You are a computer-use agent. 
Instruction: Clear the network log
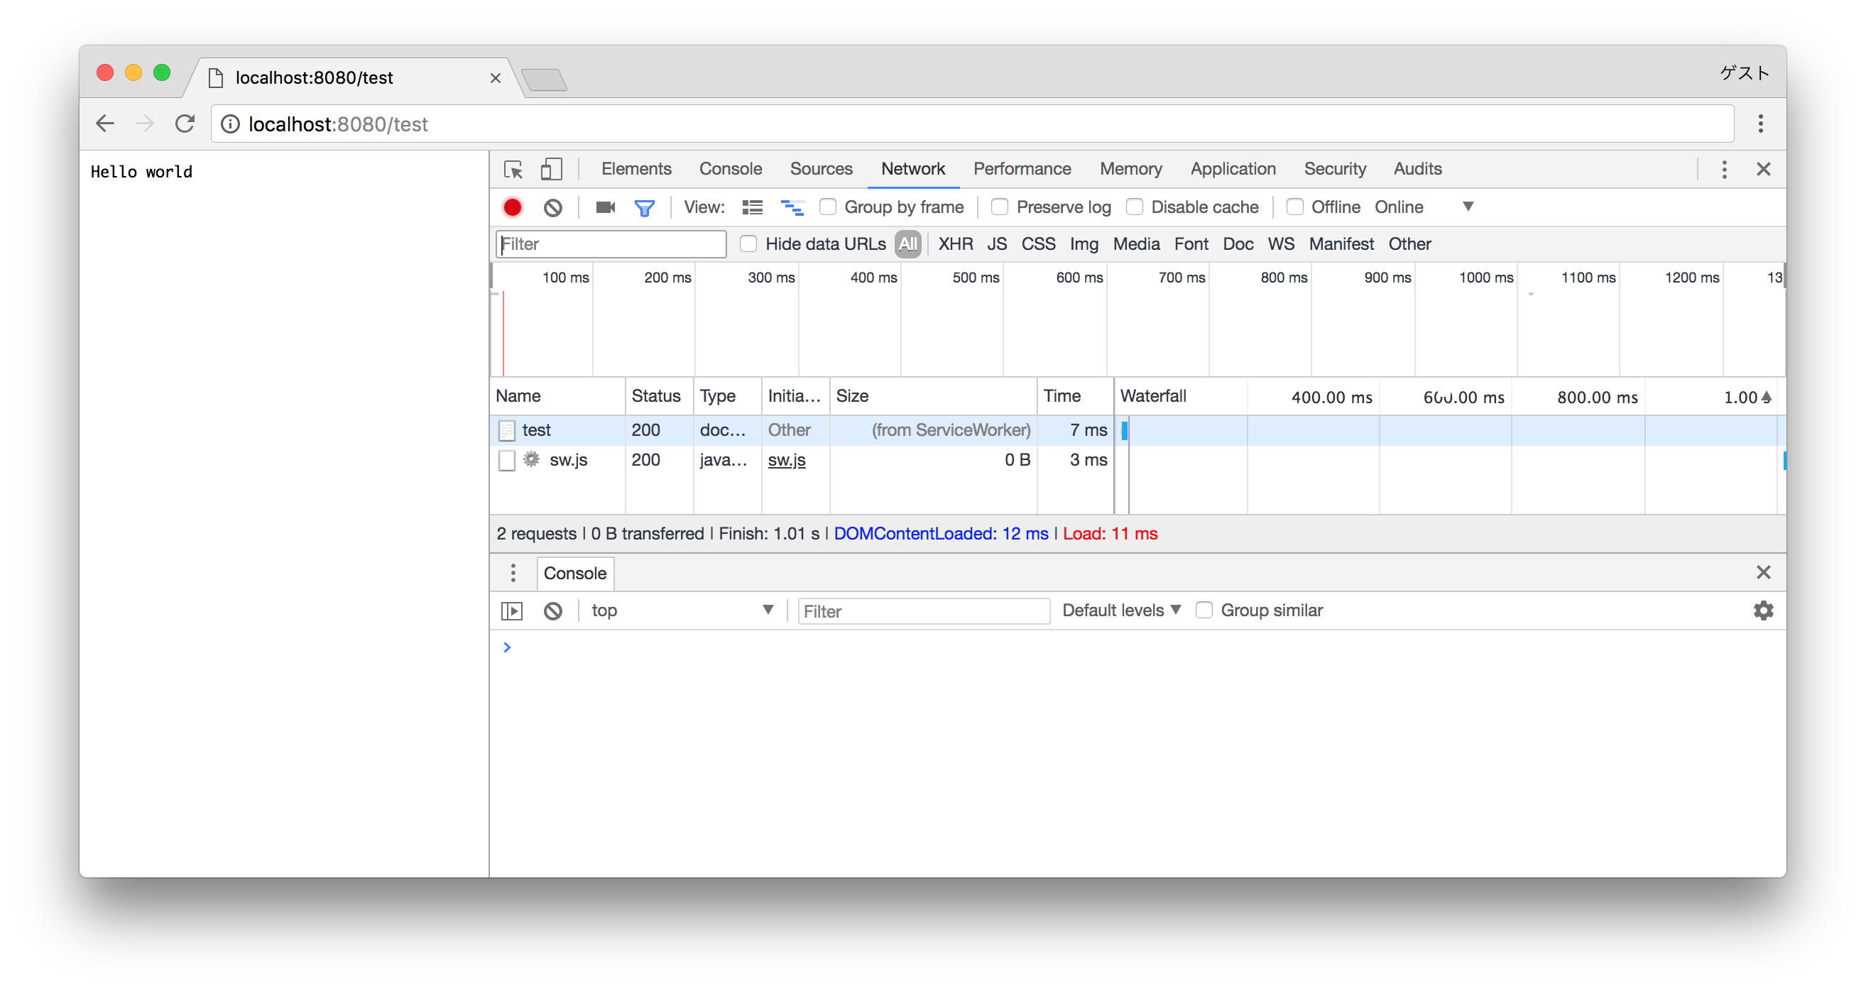click(x=552, y=207)
